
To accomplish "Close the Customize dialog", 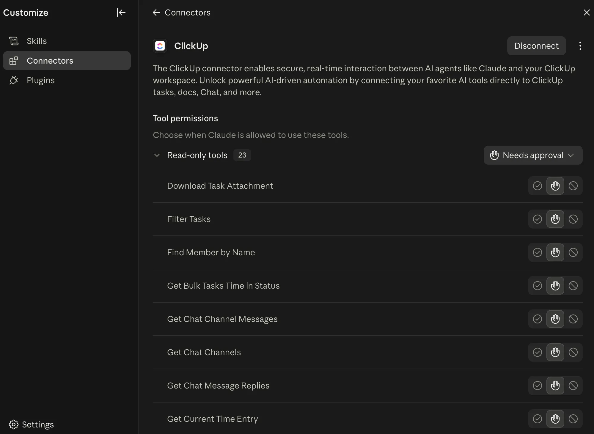I will [x=587, y=12].
